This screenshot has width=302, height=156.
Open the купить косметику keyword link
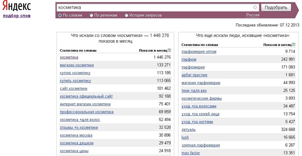[x=75, y=81]
